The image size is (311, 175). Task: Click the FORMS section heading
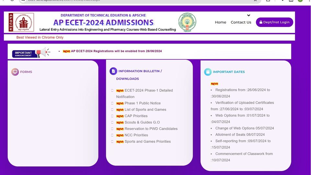pos(26,72)
